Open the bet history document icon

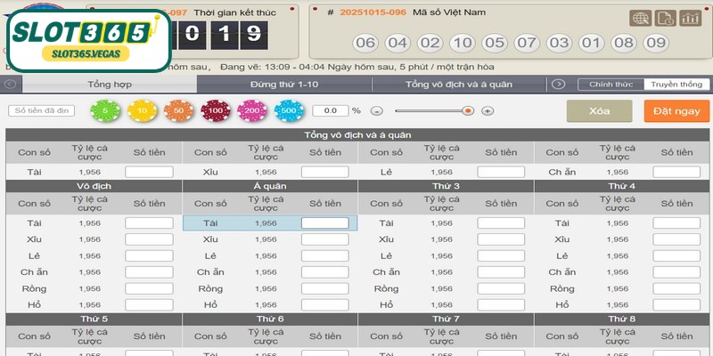coord(664,18)
